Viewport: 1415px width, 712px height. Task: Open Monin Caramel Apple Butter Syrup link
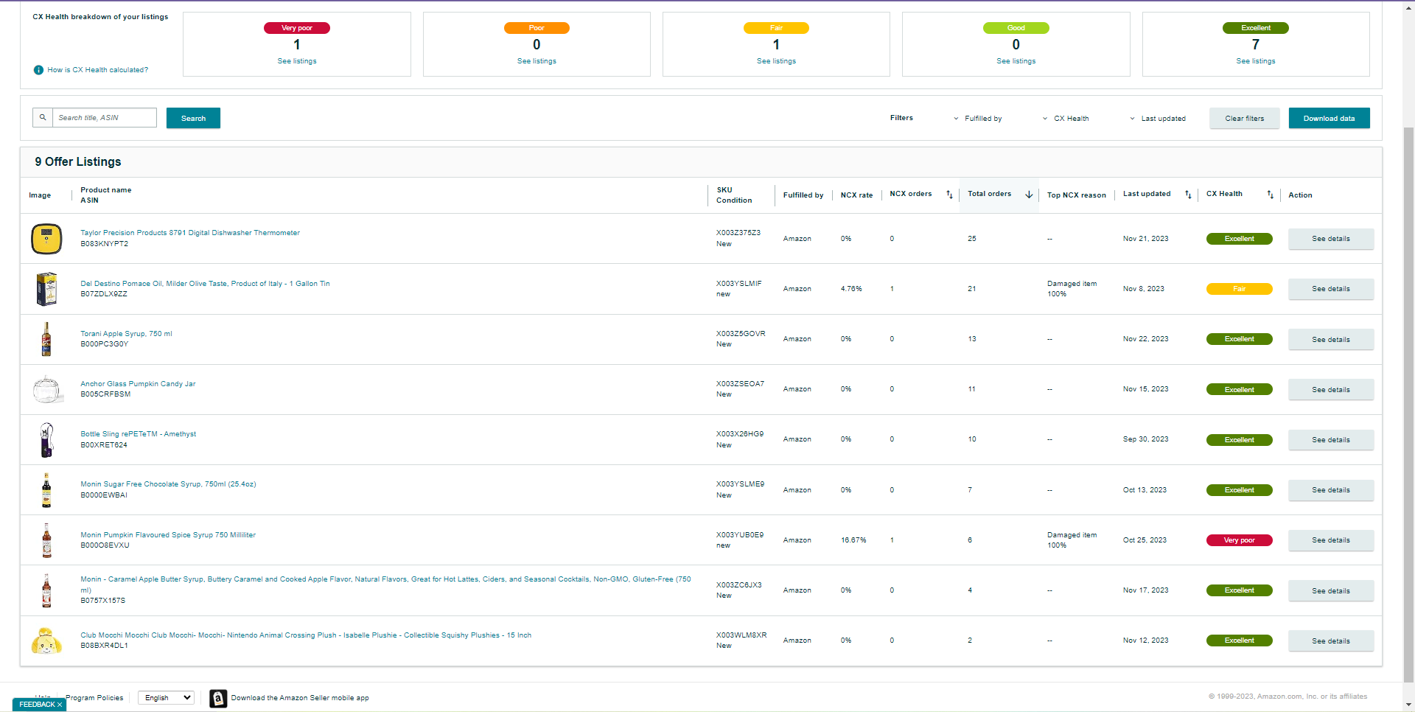coord(385,584)
